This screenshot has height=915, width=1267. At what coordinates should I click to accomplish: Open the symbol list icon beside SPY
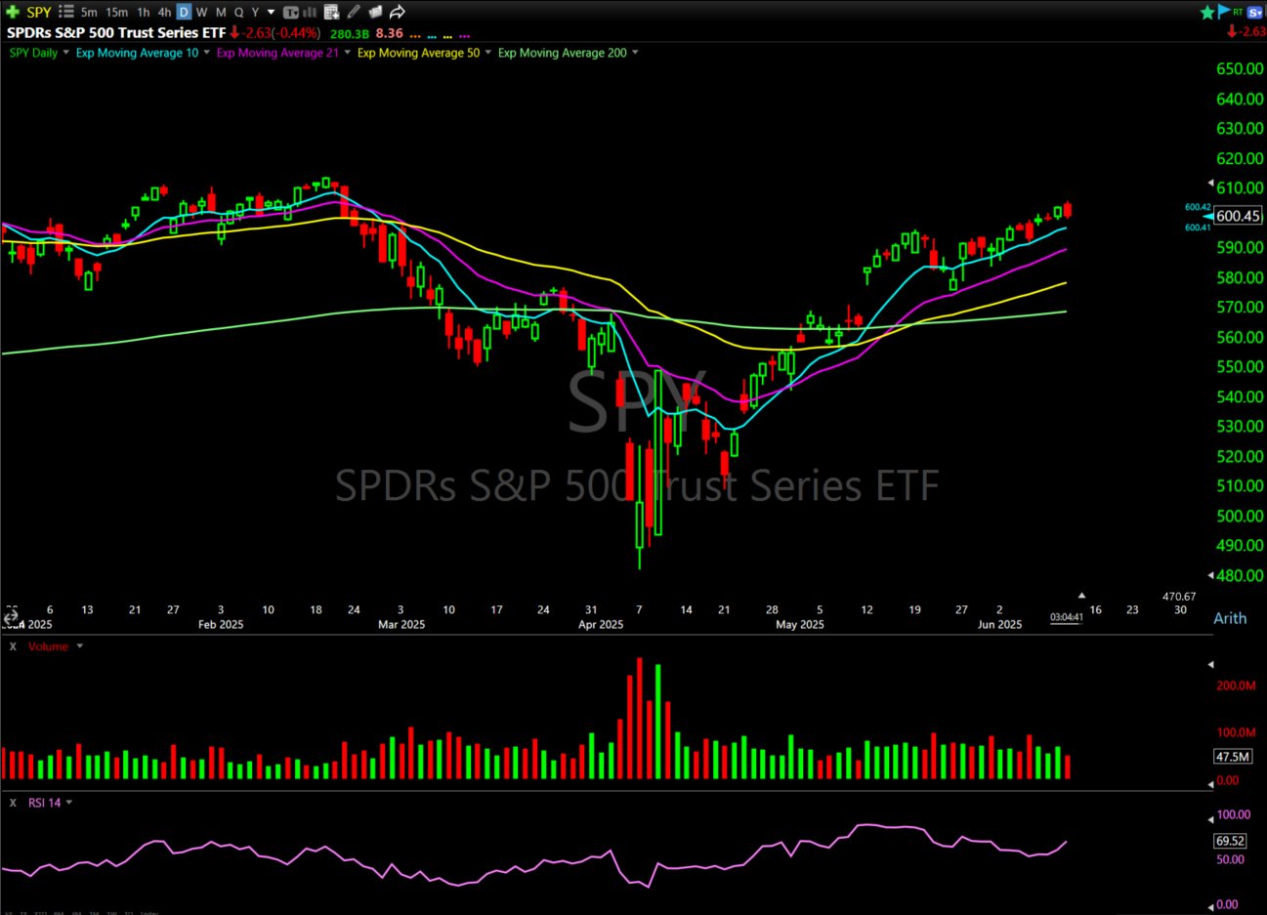[x=66, y=12]
